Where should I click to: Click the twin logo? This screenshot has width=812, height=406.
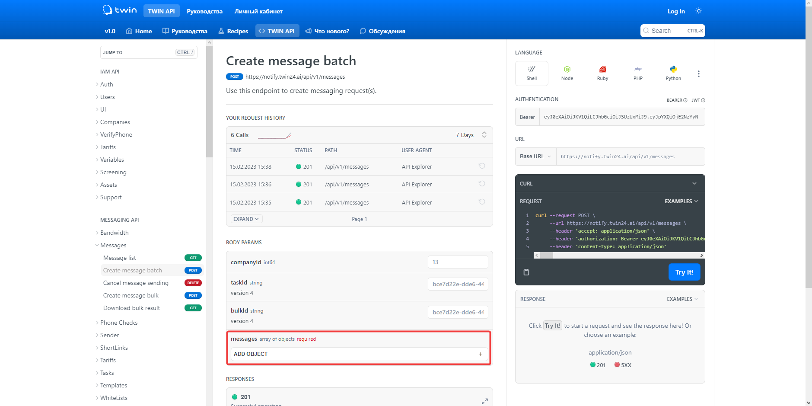120,10
